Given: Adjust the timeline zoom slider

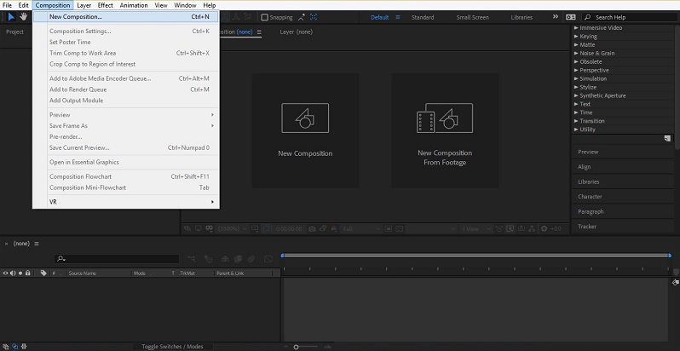Looking at the screenshot, I should click(x=296, y=347).
